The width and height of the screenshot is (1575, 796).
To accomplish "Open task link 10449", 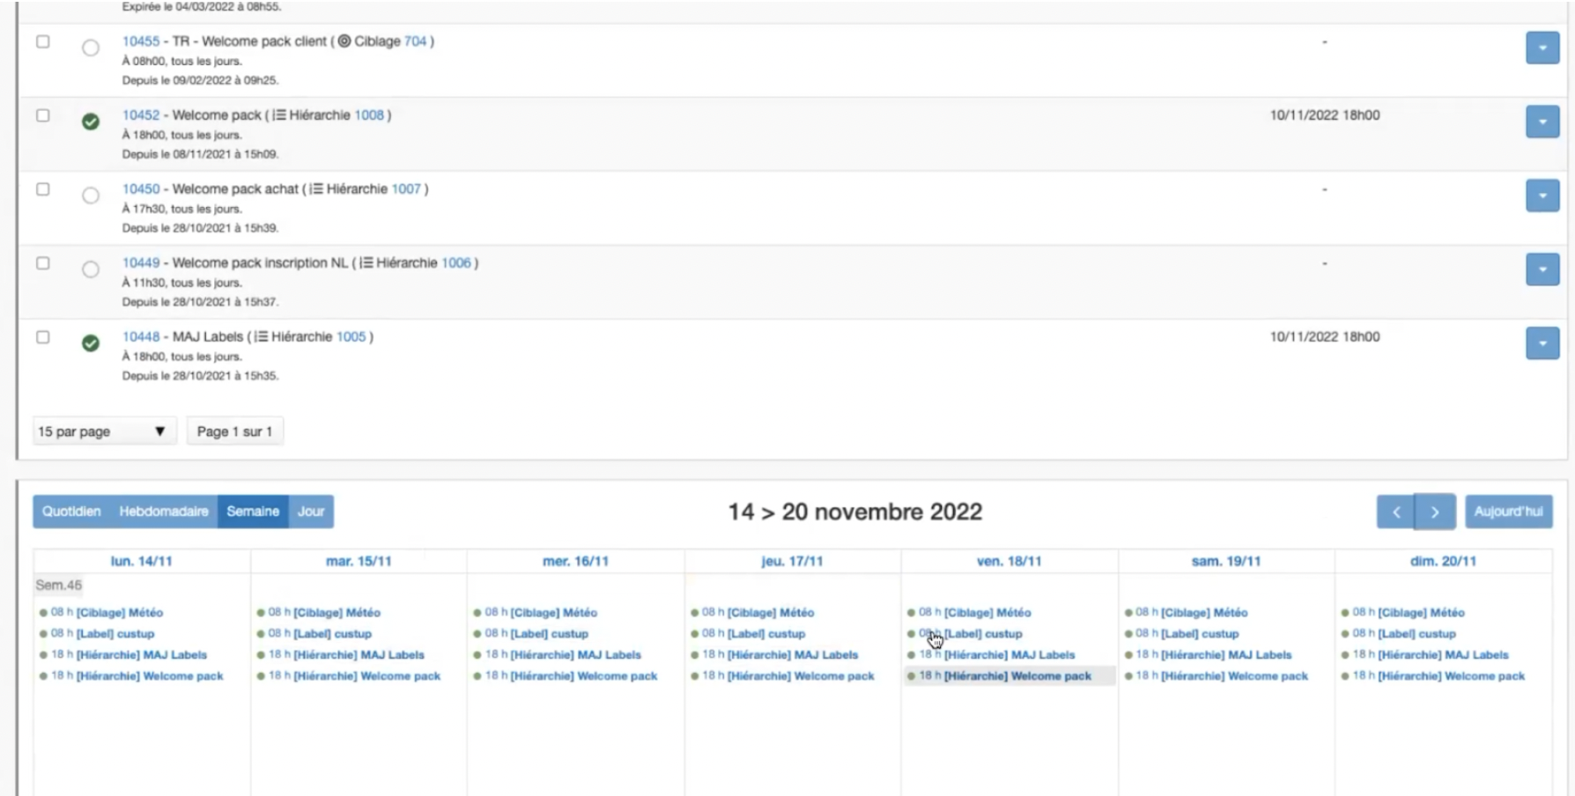I will click(x=141, y=263).
